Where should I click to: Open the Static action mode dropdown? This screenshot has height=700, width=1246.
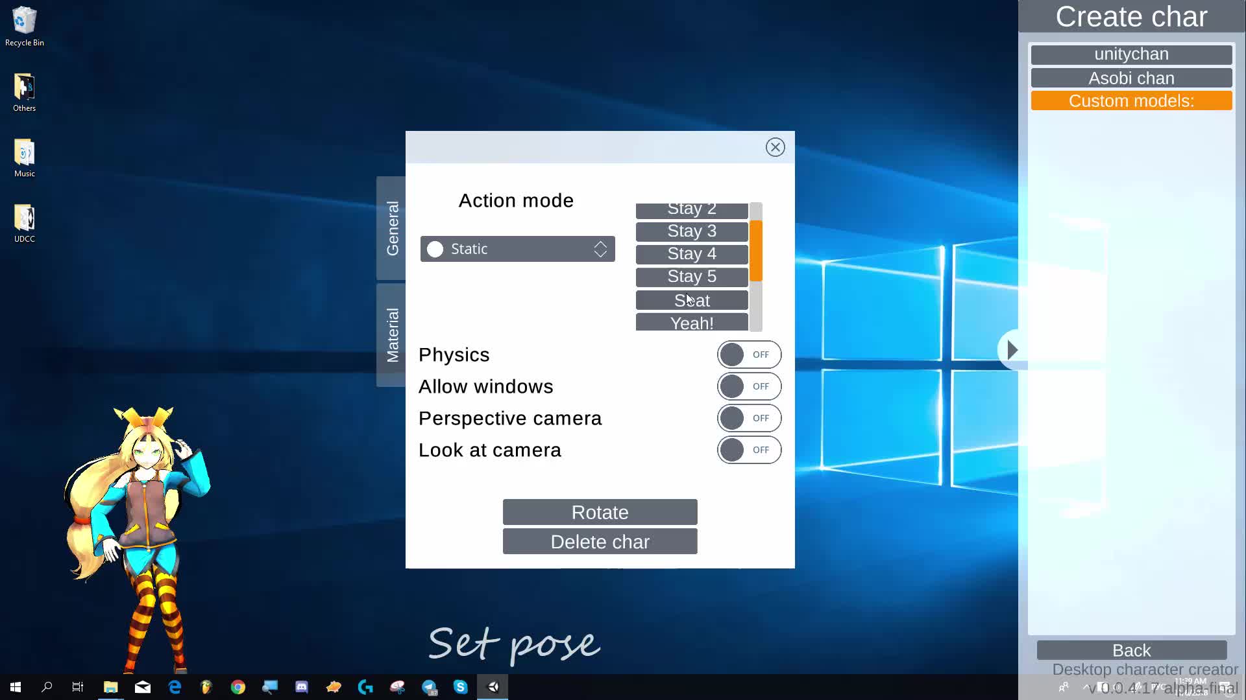pyautogui.click(x=517, y=249)
